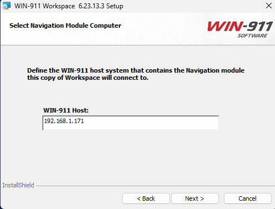Click the 'WIN-911 Host:' label

click(66, 110)
